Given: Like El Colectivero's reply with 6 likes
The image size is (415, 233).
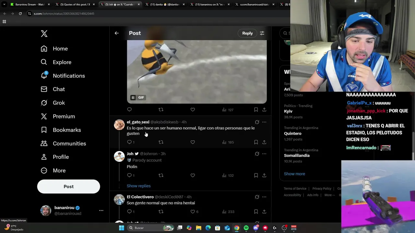Looking at the screenshot, I should 194,212.
